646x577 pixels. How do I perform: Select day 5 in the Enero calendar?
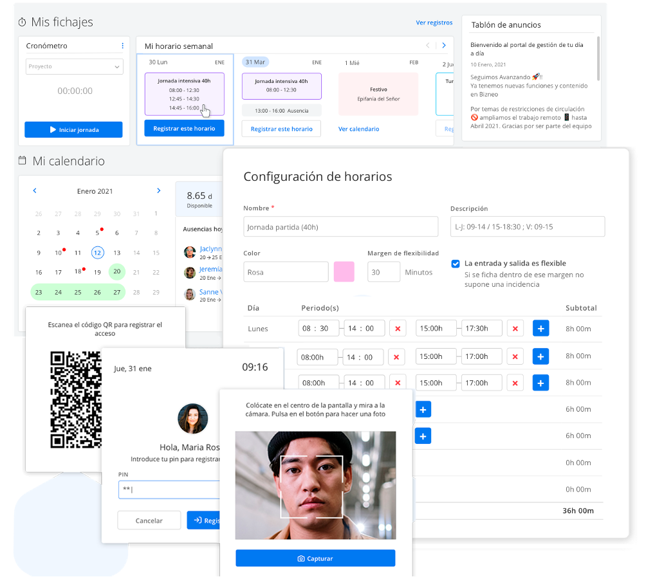click(97, 233)
